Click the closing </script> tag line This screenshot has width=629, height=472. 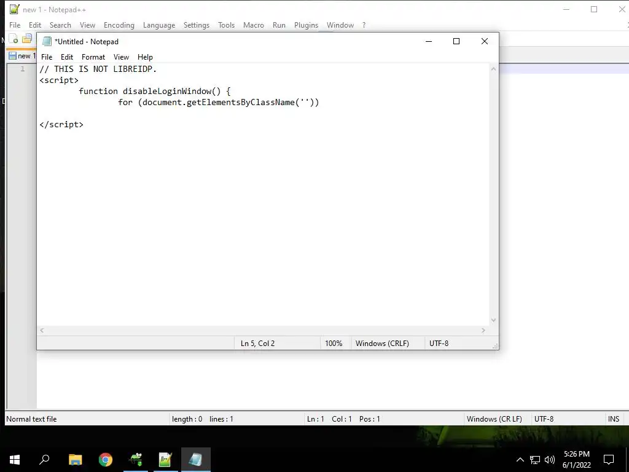(x=61, y=124)
